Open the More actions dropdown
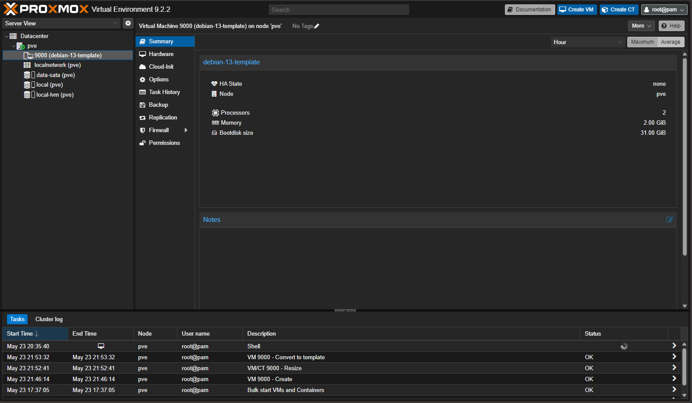This screenshot has width=692, height=403. 641,26
